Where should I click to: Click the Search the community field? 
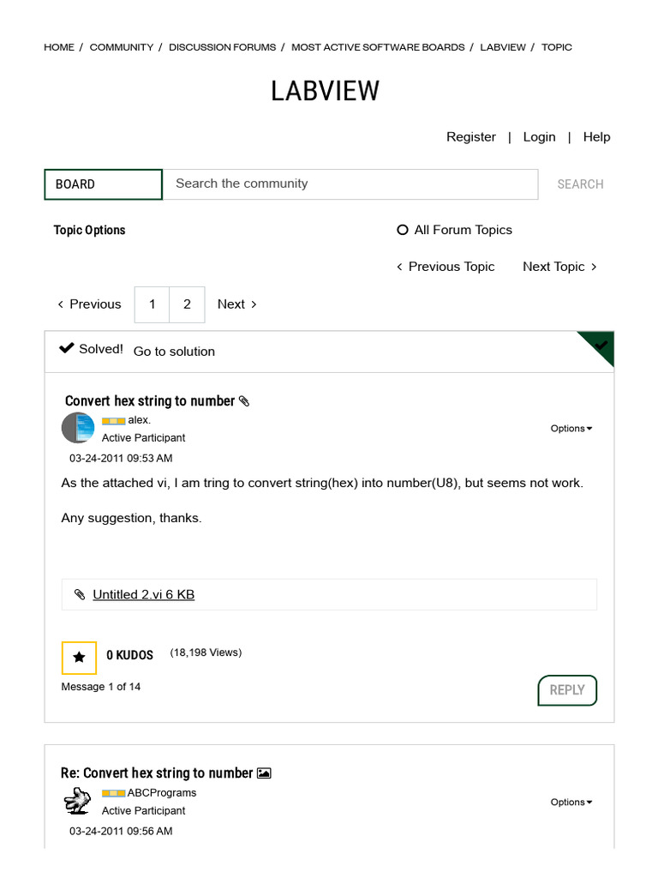tap(350, 184)
